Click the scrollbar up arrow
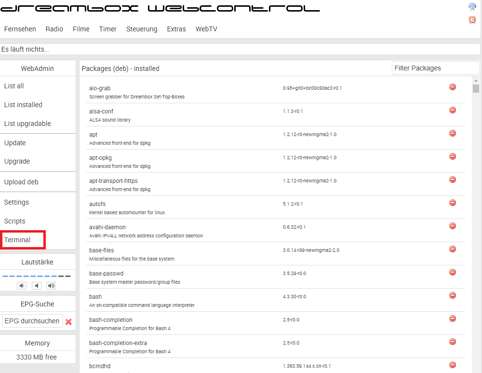 tap(476, 80)
